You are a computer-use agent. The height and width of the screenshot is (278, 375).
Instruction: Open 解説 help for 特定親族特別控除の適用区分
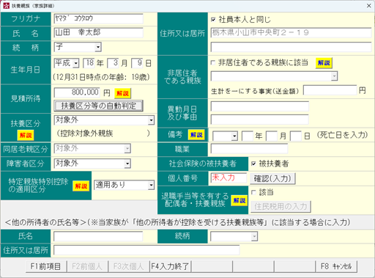click(x=81, y=186)
